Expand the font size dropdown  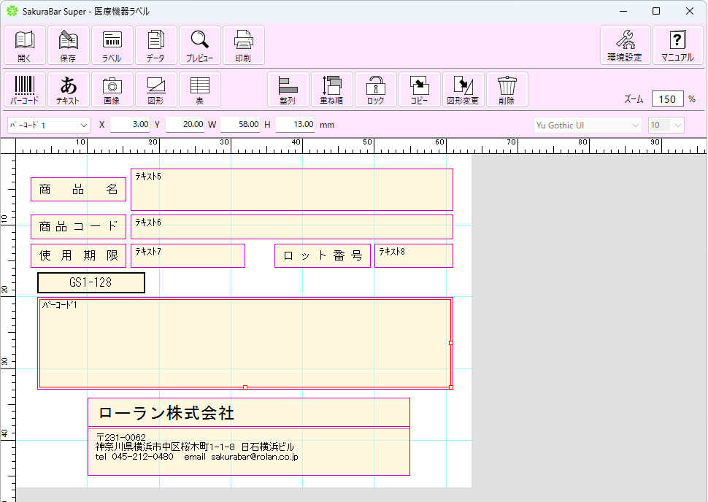[679, 125]
